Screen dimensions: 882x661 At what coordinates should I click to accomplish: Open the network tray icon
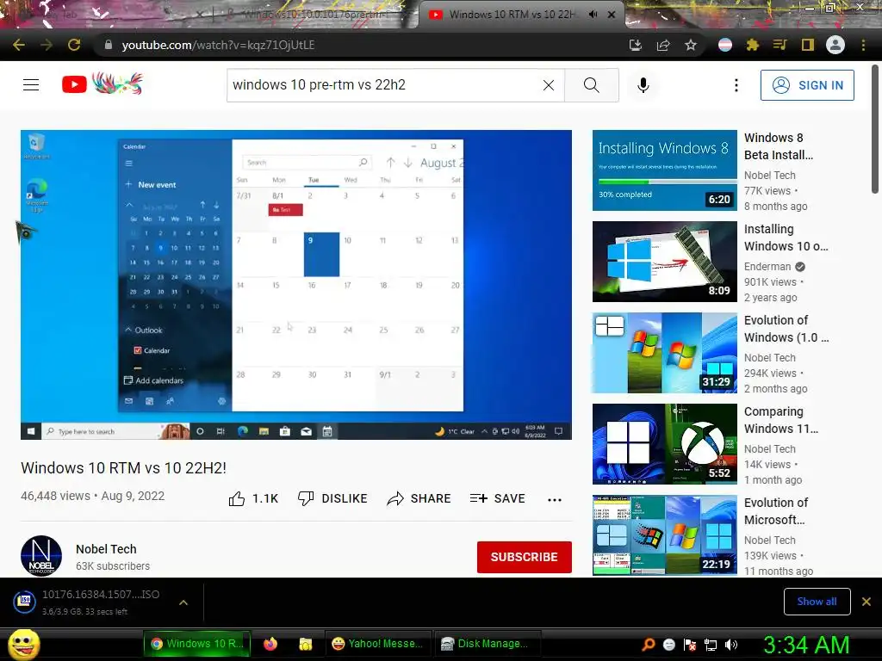(711, 645)
